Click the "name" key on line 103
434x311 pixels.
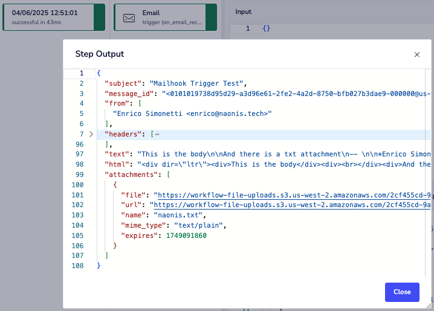pos(133,215)
